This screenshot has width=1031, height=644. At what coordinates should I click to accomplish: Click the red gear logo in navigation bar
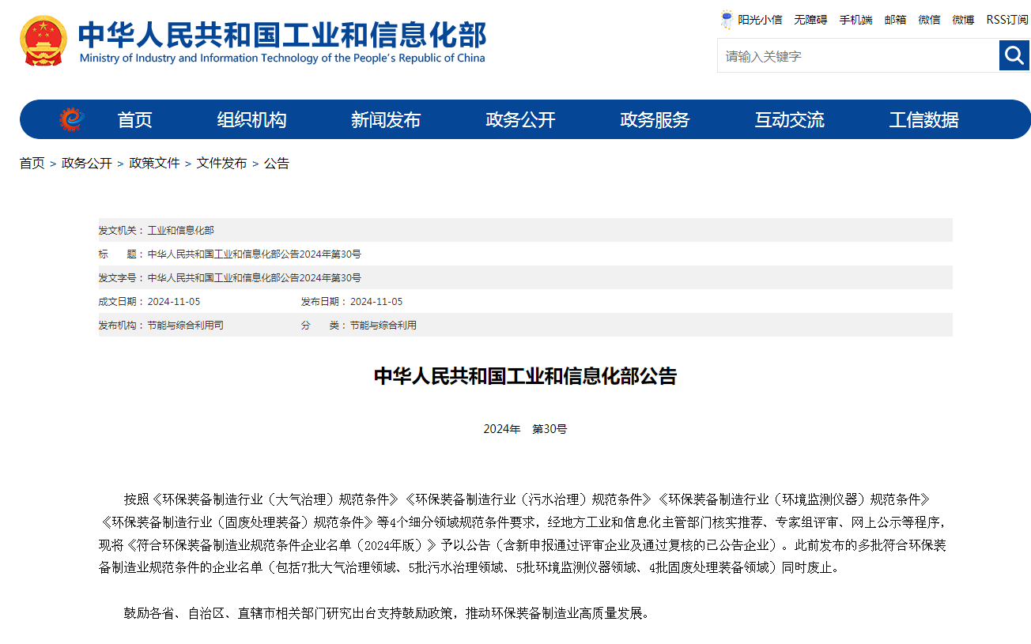(71, 119)
